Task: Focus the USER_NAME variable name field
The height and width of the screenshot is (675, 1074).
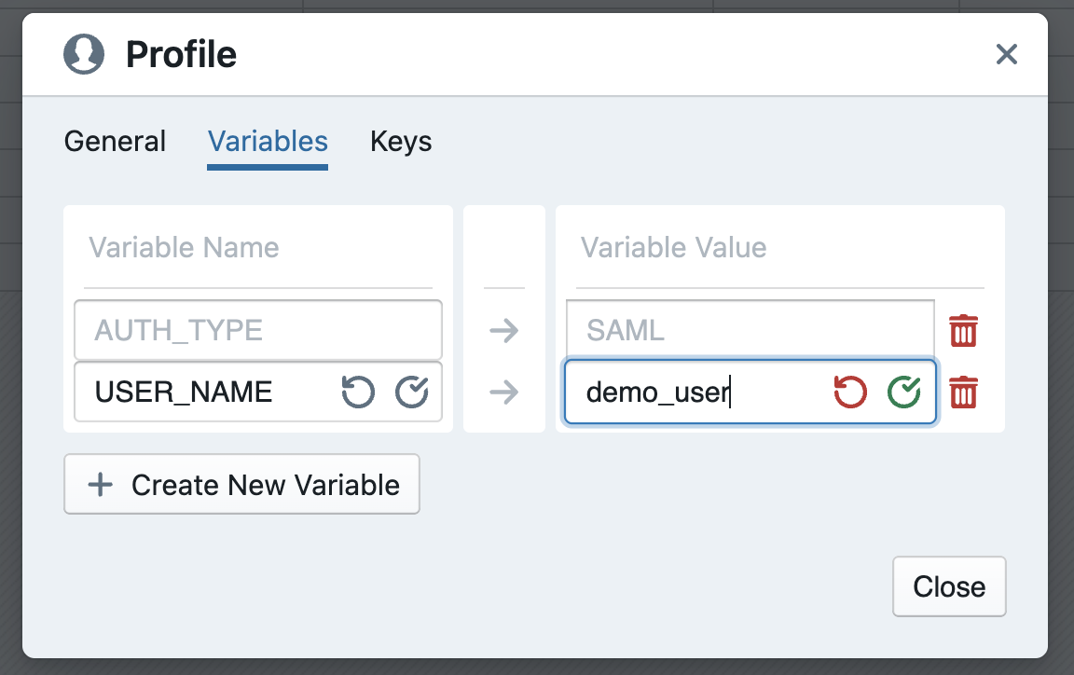Action: pyautogui.click(x=205, y=393)
